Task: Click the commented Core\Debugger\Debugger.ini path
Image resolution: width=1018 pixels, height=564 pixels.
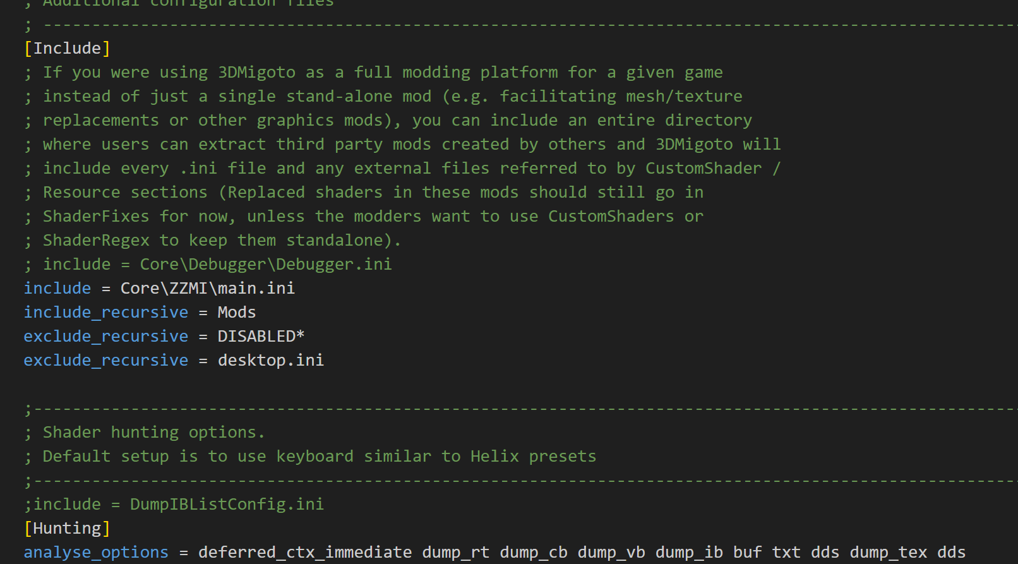Action: coord(265,265)
